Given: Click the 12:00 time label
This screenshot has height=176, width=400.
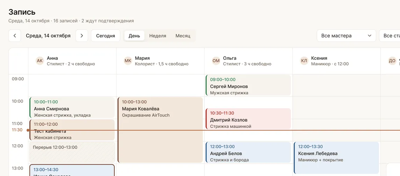Looking at the screenshot, I should pos(18,146).
